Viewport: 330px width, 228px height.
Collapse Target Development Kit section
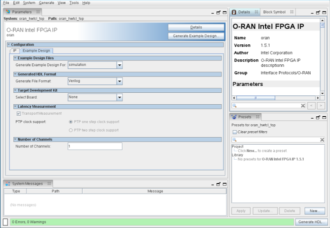[15, 90]
